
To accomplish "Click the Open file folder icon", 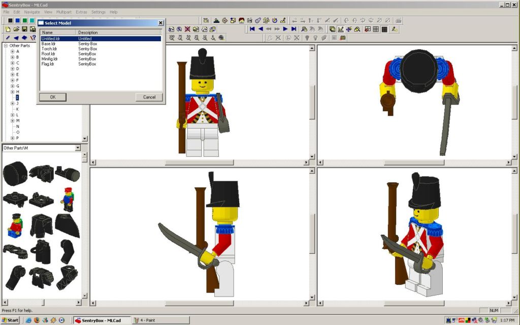I will tap(16, 29).
